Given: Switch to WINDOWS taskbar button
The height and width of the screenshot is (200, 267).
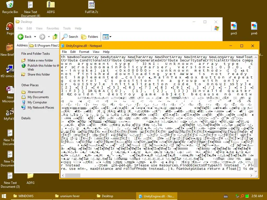Looking at the screenshot, I should click(x=32, y=196).
